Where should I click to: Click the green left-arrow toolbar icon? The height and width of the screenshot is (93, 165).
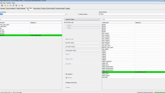coord(10,5)
